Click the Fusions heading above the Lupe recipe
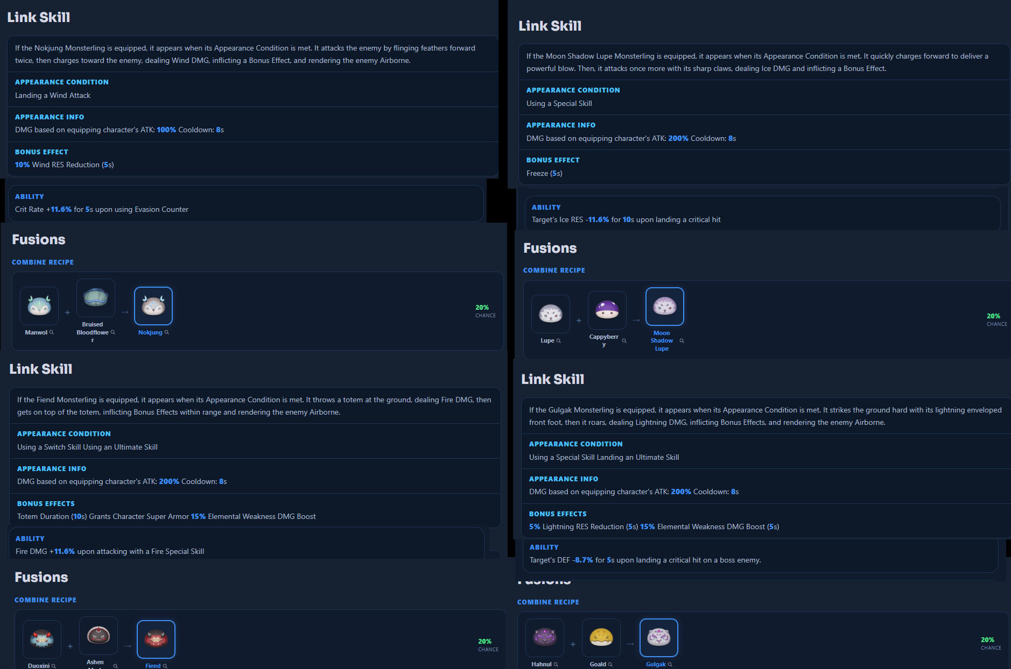This screenshot has width=1011, height=669. 550,248
